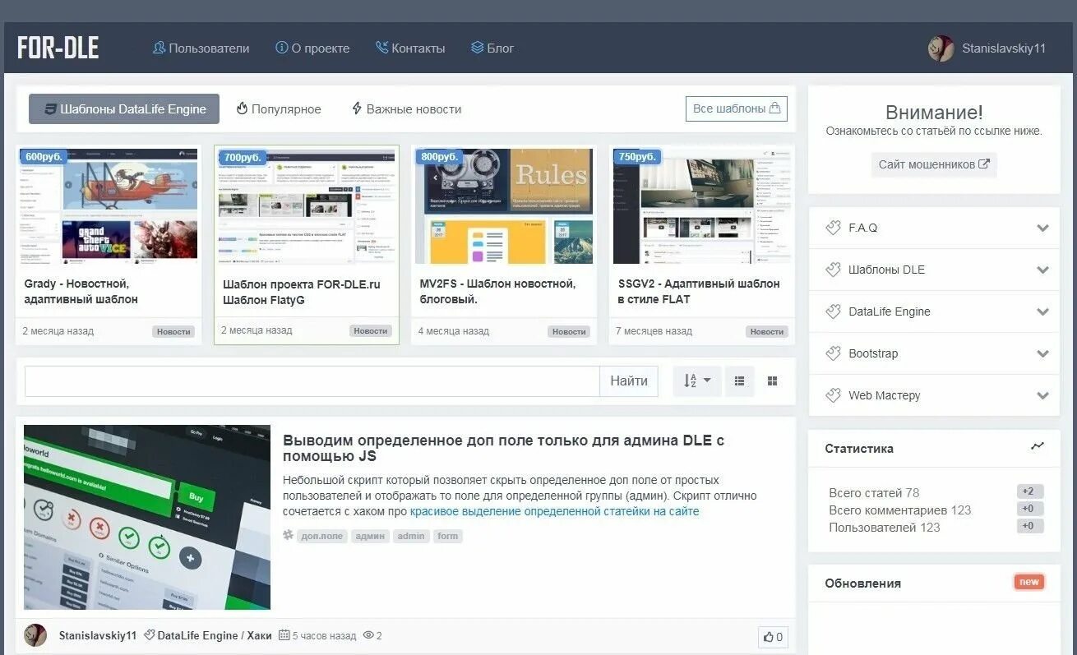Click the tag icon beside Web Мастеру
The height and width of the screenshot is (655, 1077).
[x=833, y=395]
